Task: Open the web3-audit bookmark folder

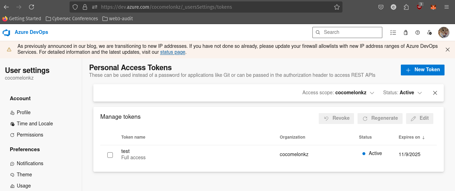Action: tap(118, 19)
